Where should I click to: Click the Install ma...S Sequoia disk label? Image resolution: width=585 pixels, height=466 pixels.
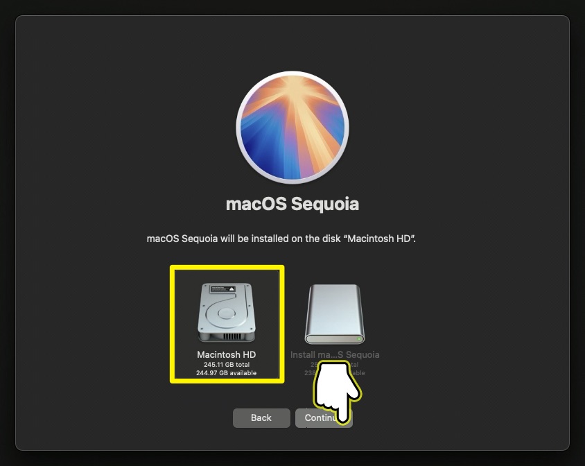point(335,354)
